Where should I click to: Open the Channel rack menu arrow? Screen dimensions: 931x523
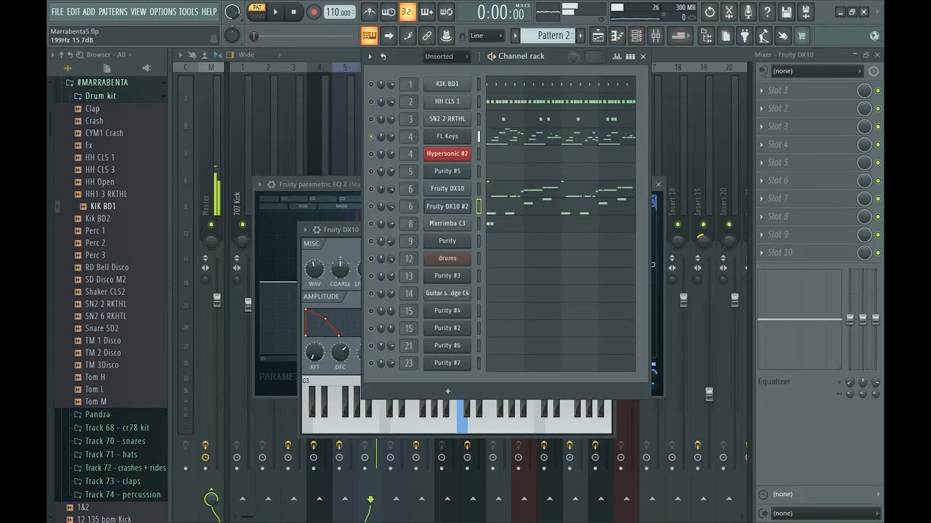pos(369,57)
